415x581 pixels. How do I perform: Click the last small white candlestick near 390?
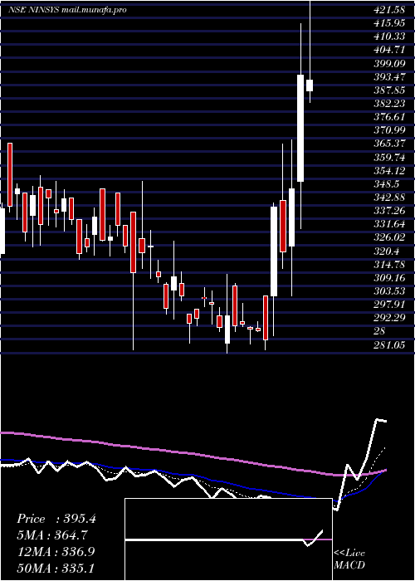(310, 85)
